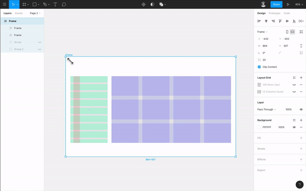Open the Pass Through blend mode dropdown
306x191 pixels.
click(x=267, y=109)
